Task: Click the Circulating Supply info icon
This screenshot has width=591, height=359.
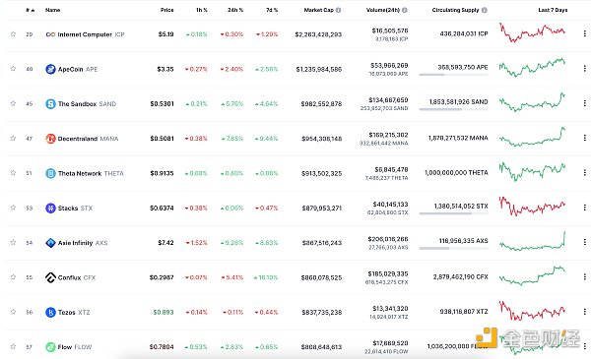Action: (x=485, y=10)
